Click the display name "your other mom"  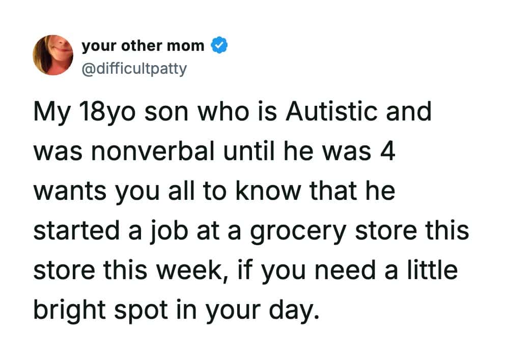[x=143, y=46]
